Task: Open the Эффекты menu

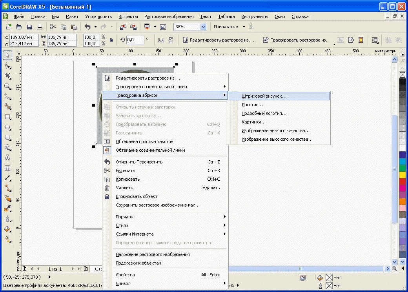Action: (x=128, y=16)
